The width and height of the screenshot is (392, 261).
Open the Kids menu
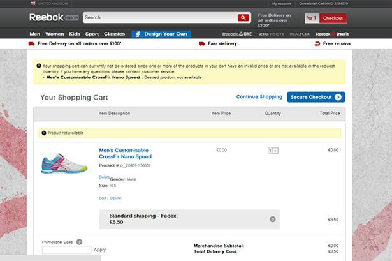point(75,34)
